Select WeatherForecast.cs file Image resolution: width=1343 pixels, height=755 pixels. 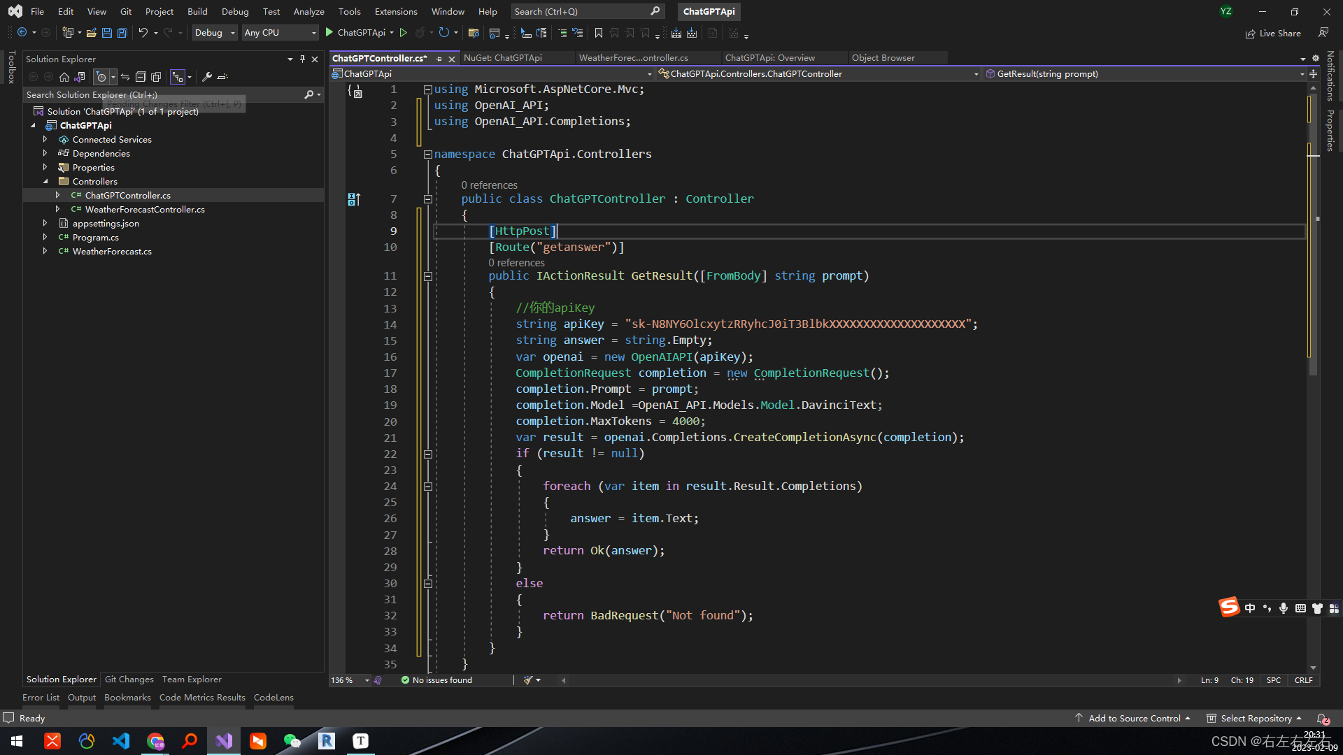pyautogui.click(x=112, y=252)
